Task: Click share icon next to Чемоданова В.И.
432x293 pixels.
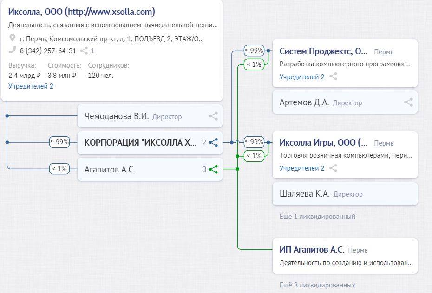Action: [213, 116]
